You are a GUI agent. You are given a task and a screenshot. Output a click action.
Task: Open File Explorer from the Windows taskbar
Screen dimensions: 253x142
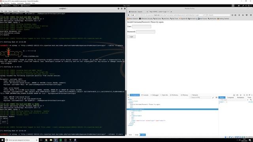[x=51, y=140]
